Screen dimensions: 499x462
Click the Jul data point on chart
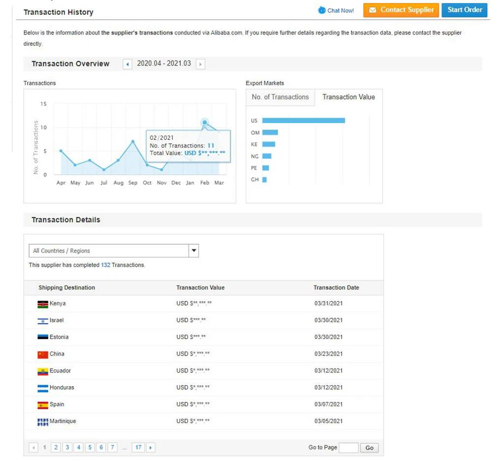(104, 169)
